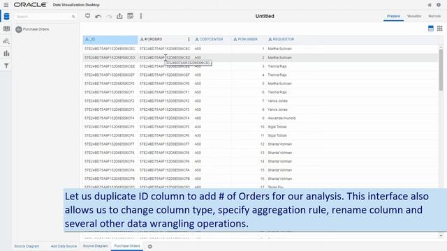The height and width of the screenshot is (251, 447).
Task: Click the Untitled project title
Action: 265,16
